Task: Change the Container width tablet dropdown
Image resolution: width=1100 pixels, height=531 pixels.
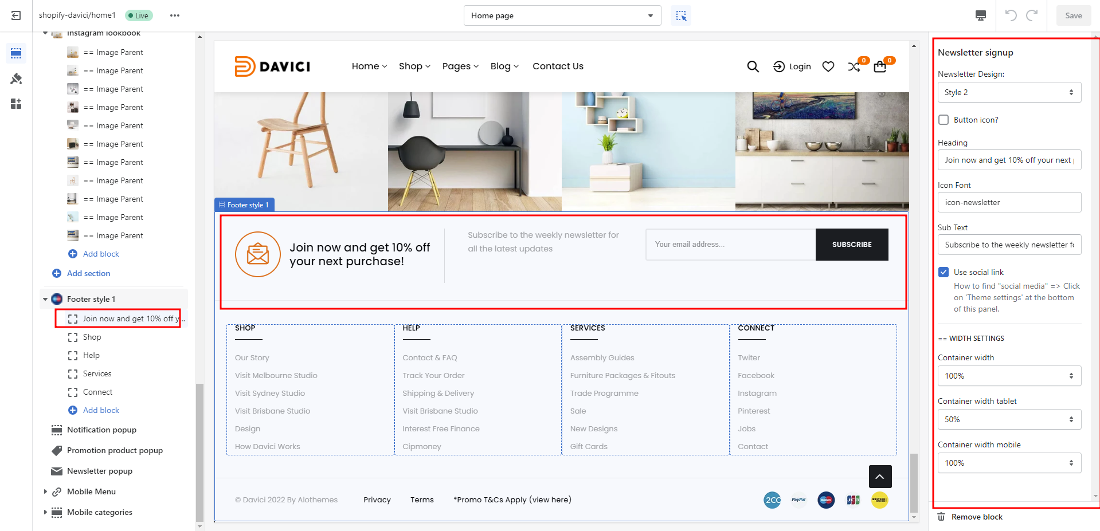Action: click(x=1009, y=419)
